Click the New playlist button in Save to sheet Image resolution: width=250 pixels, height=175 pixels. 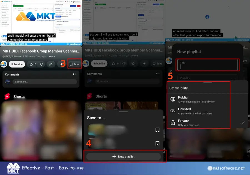pos(124,156)
